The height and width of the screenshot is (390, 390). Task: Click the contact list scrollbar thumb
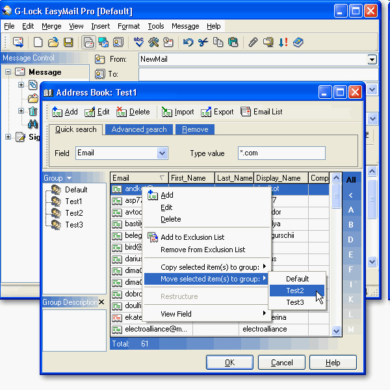click(x=336, y=196)
